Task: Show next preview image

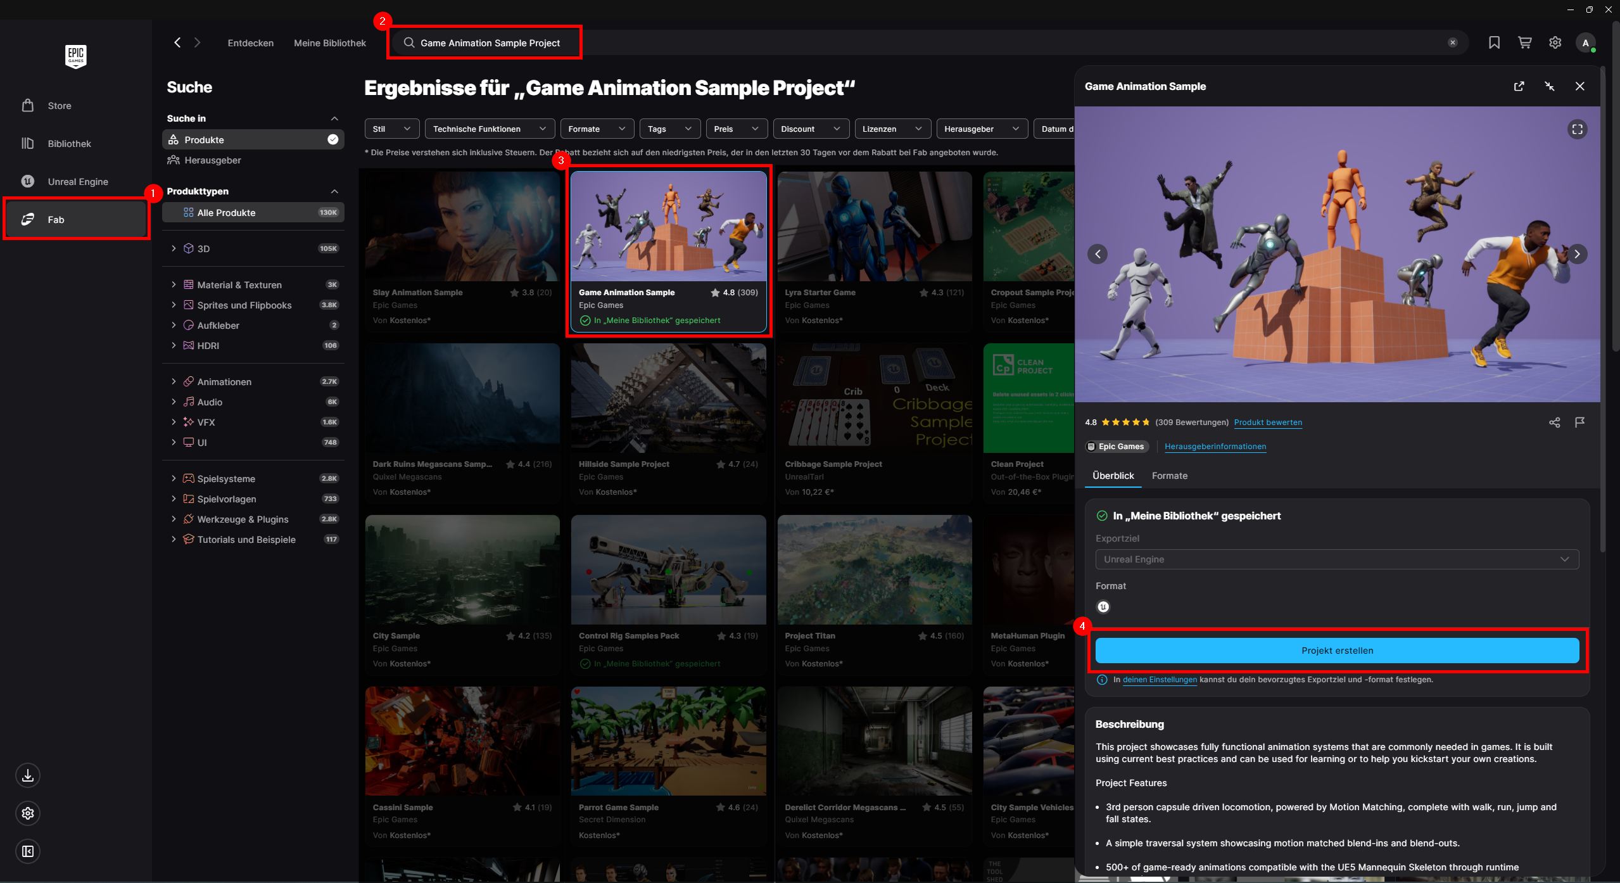Action: point(1577,254)
